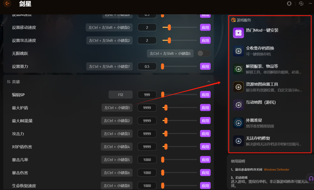Apply the 暴击几率 value
This screenshot has height=190, width=314.
[x=205, y=160]
